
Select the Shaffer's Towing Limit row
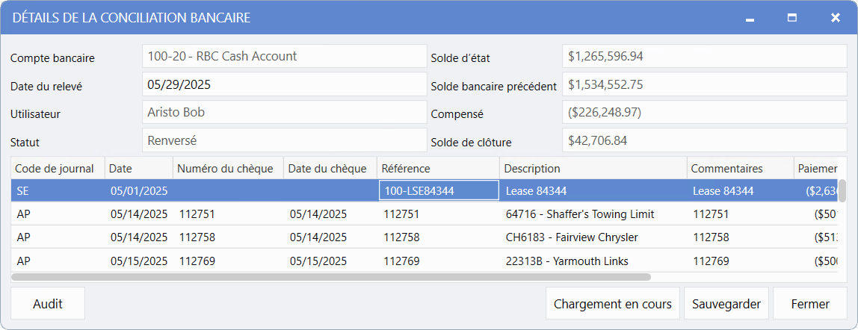coord(579,214)
